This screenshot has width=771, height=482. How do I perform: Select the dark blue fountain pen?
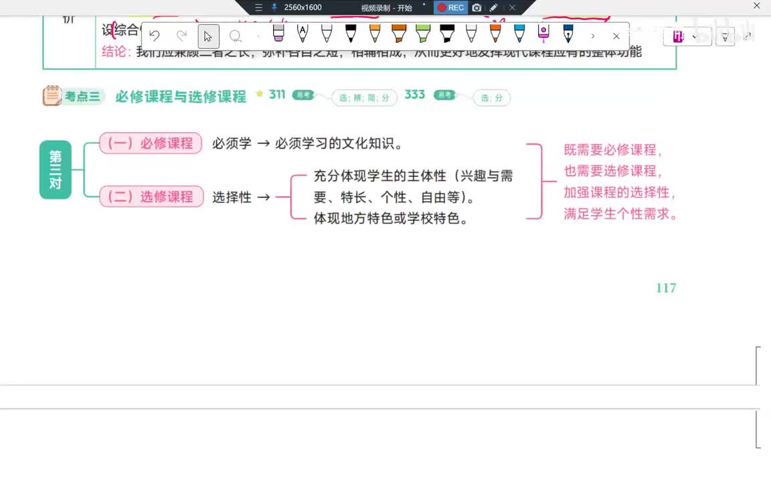(x=568, y=33)
